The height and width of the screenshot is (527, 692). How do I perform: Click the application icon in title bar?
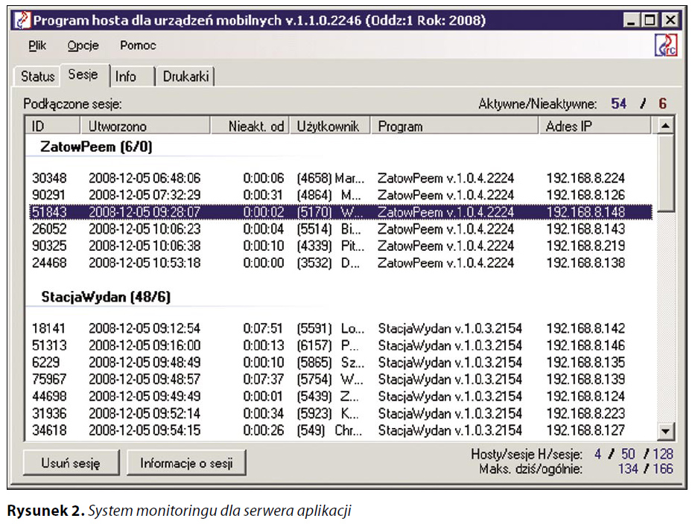pos(22,20)
